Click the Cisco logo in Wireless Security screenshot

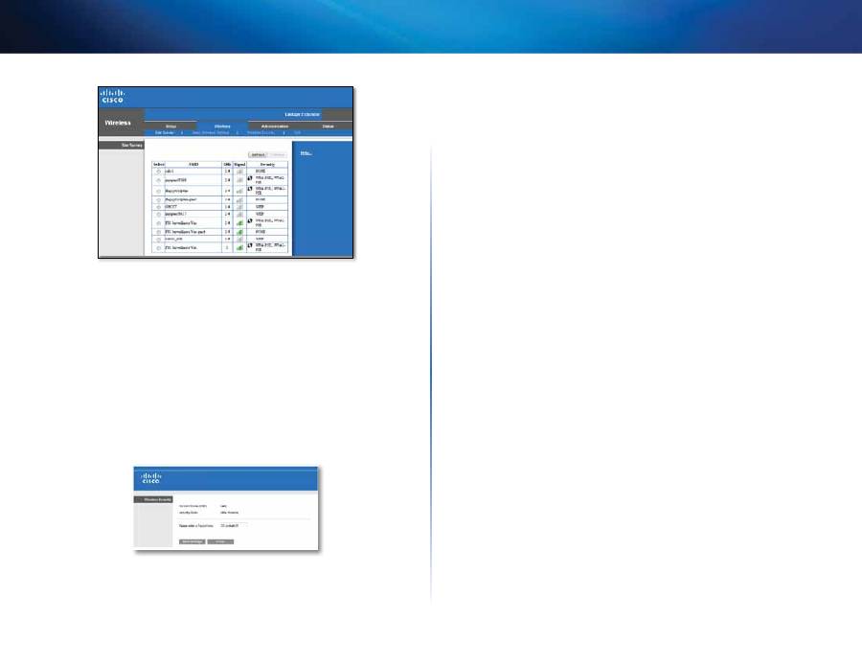pyautogui.click(x=149, y=480)
